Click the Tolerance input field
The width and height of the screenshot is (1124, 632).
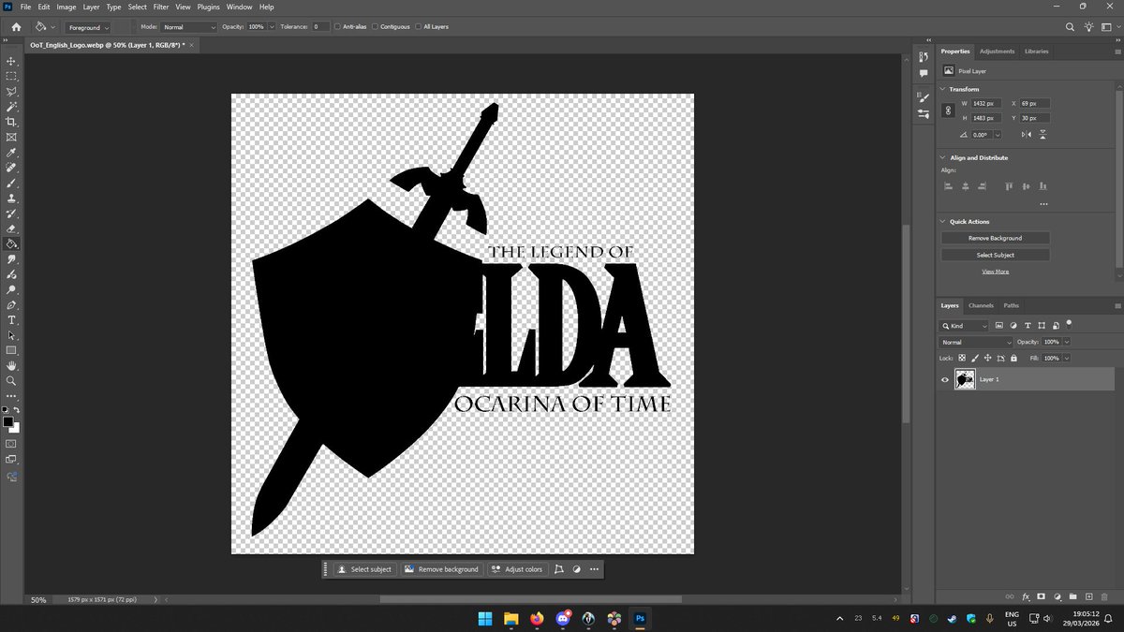point(320,27)
